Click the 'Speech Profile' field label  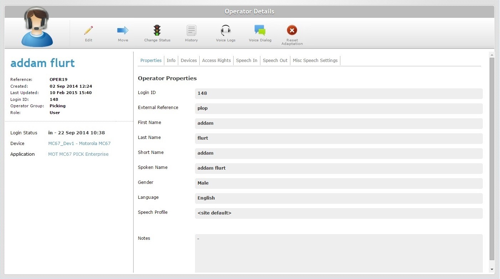click(152, 212)
